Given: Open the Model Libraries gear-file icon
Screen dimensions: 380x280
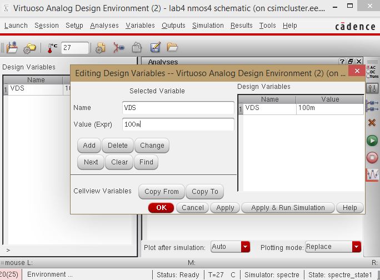Looking at the screenshot, I should (x=101, y=48).
